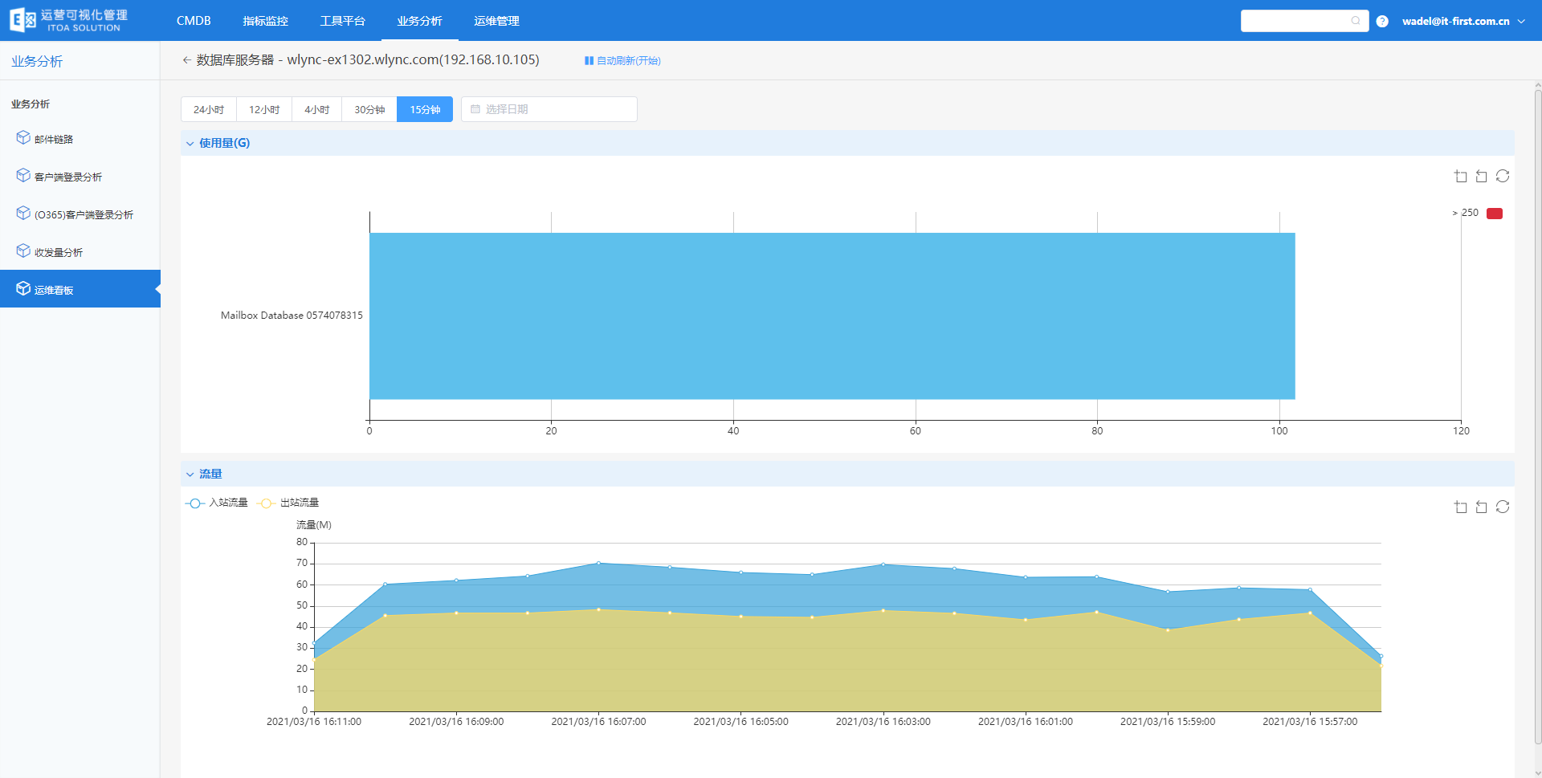Restore the 流量 chart with refresh icon
Viewport: 1542px width, 778px height.
click(1503, 507)
